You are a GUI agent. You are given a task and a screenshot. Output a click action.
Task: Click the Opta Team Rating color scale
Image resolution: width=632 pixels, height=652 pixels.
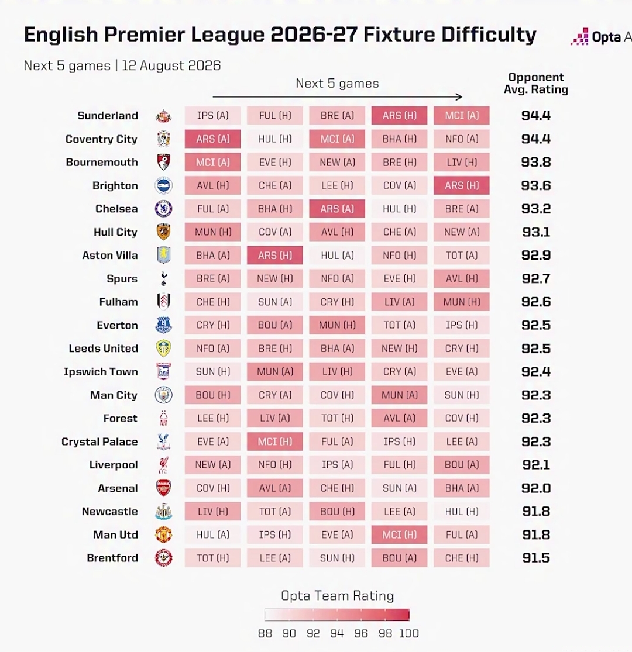pyautogui.click(x=337, y=615)
